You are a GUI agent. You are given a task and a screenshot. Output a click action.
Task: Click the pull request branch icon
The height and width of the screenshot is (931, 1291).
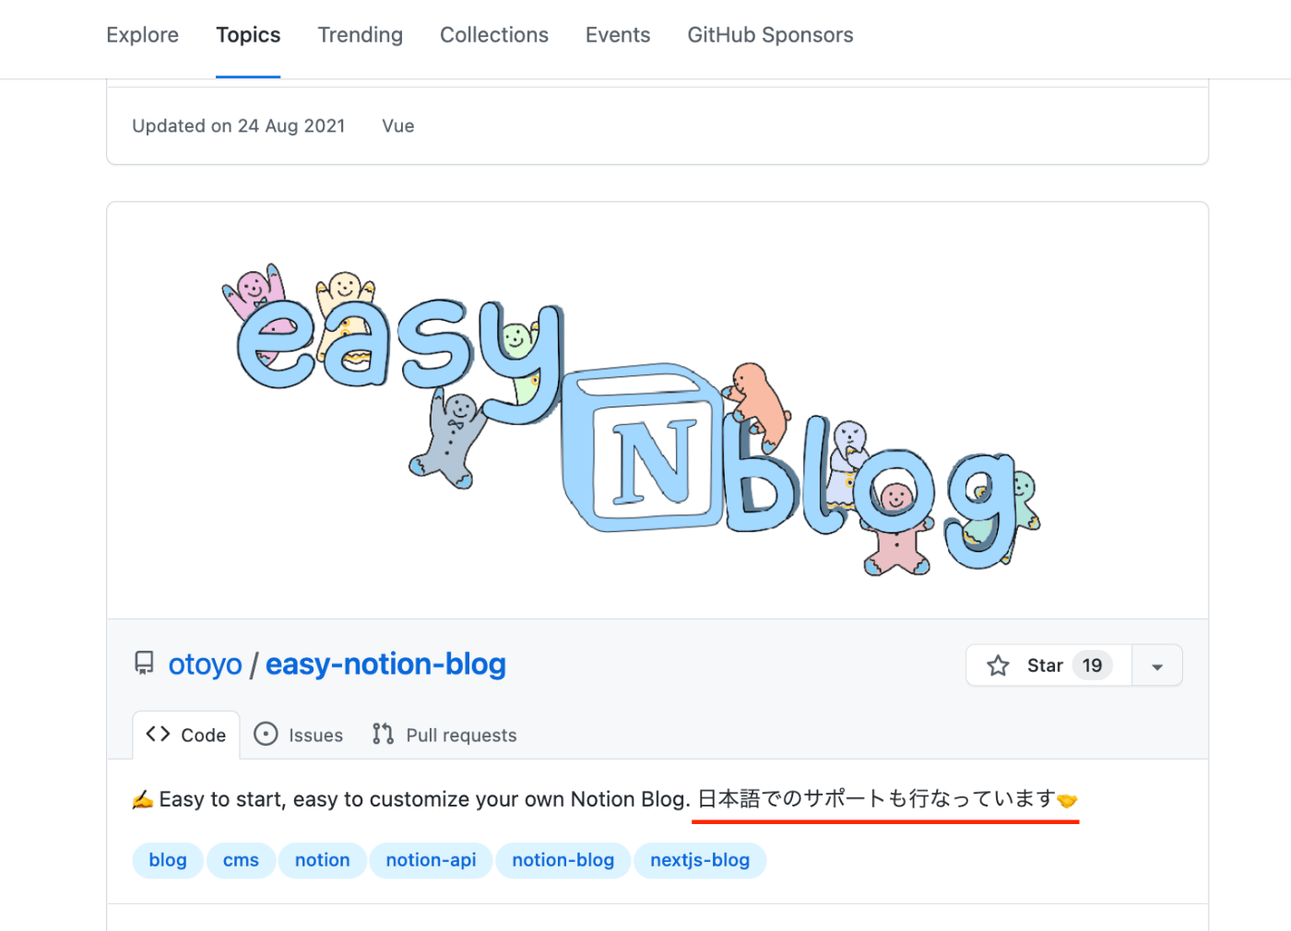coord(383,734)
